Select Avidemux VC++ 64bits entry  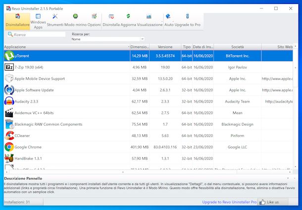click(34, 113)
